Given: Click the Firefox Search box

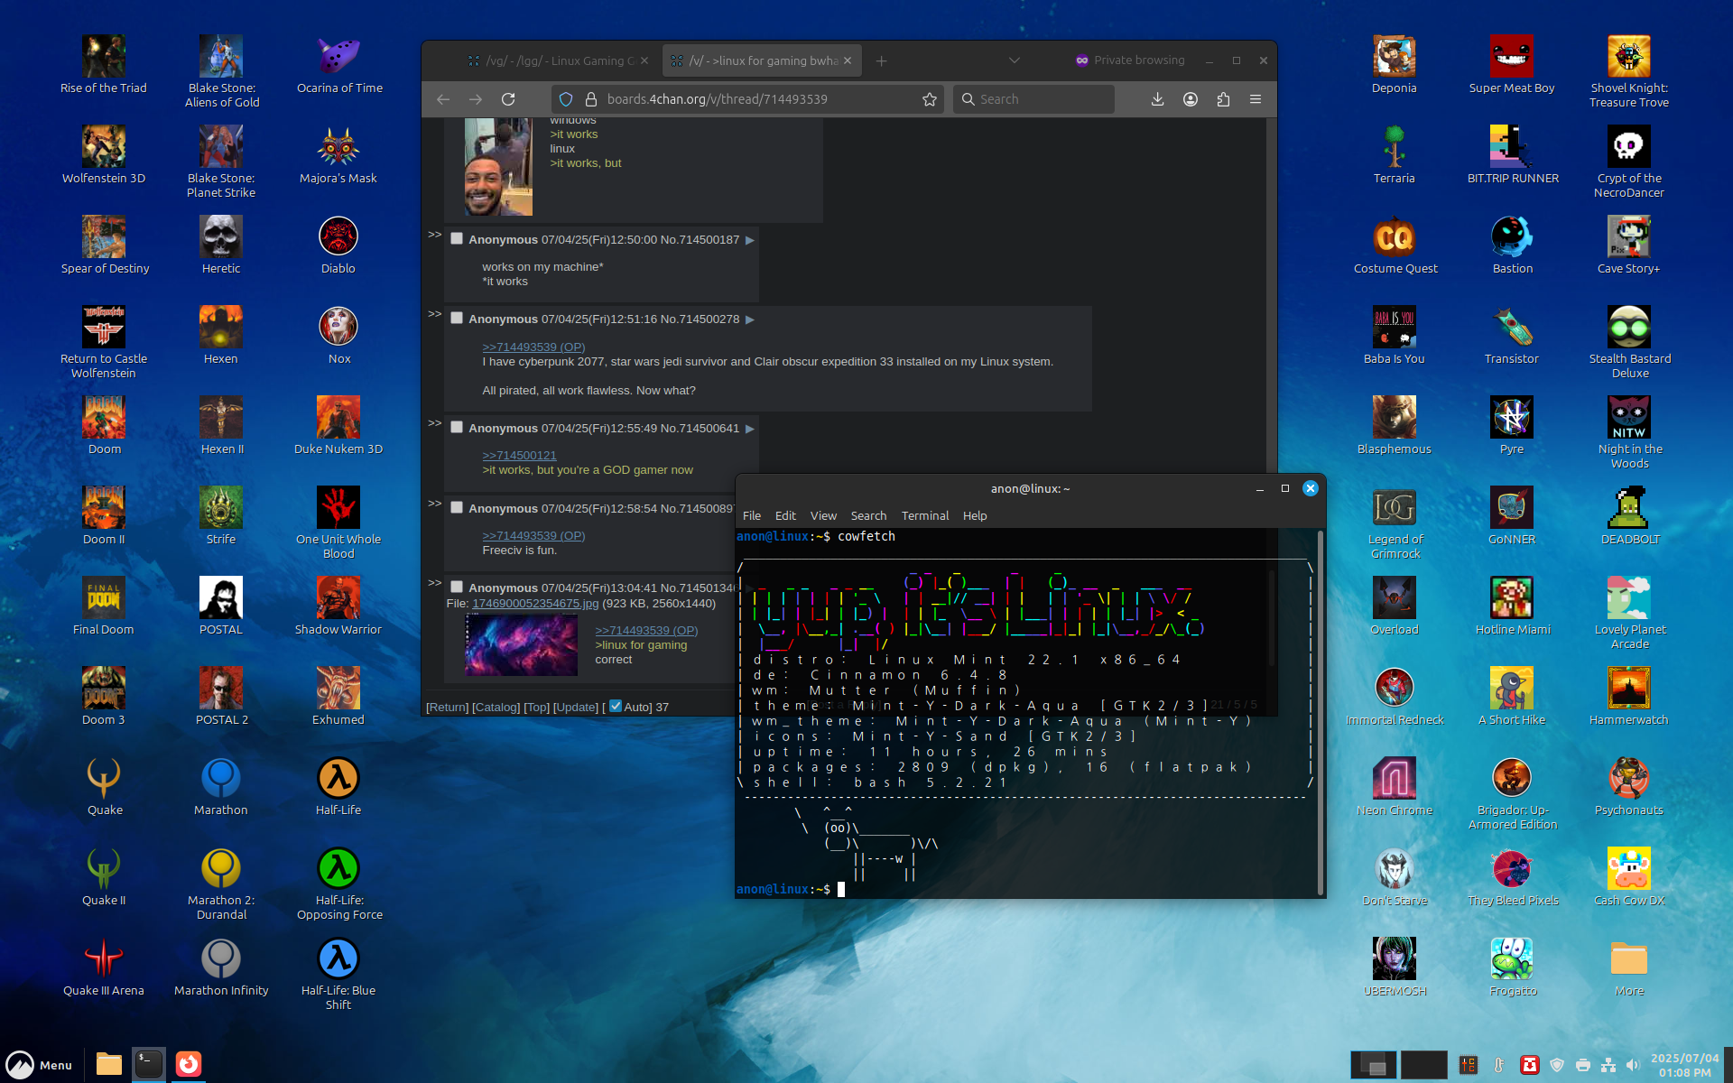Looking at the screenshot, I should tap(1034, 99).
